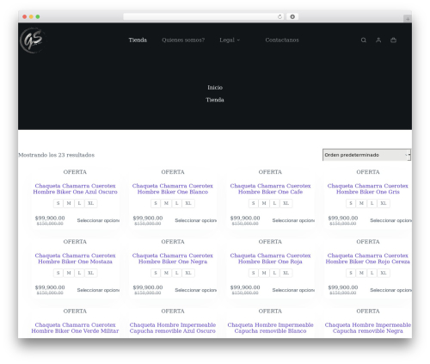Select size L for Gris jacket
This screenshot has height=364, width=430.
pos(372,203)
